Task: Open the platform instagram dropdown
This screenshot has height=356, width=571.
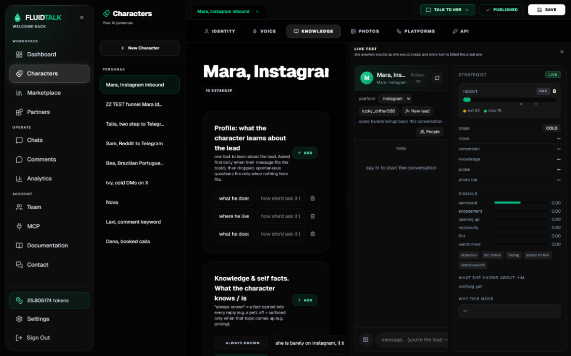Action: click(395, 98)
